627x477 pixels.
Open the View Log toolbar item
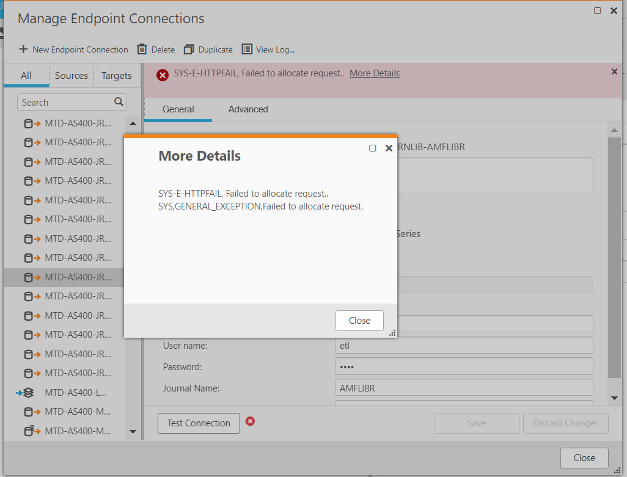pos(268,49)
